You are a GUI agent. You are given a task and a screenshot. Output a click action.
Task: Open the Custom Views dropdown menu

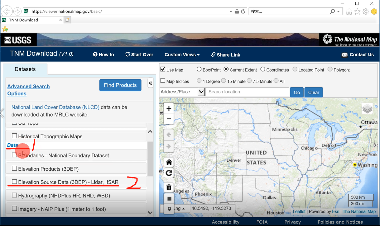[182, 55]
